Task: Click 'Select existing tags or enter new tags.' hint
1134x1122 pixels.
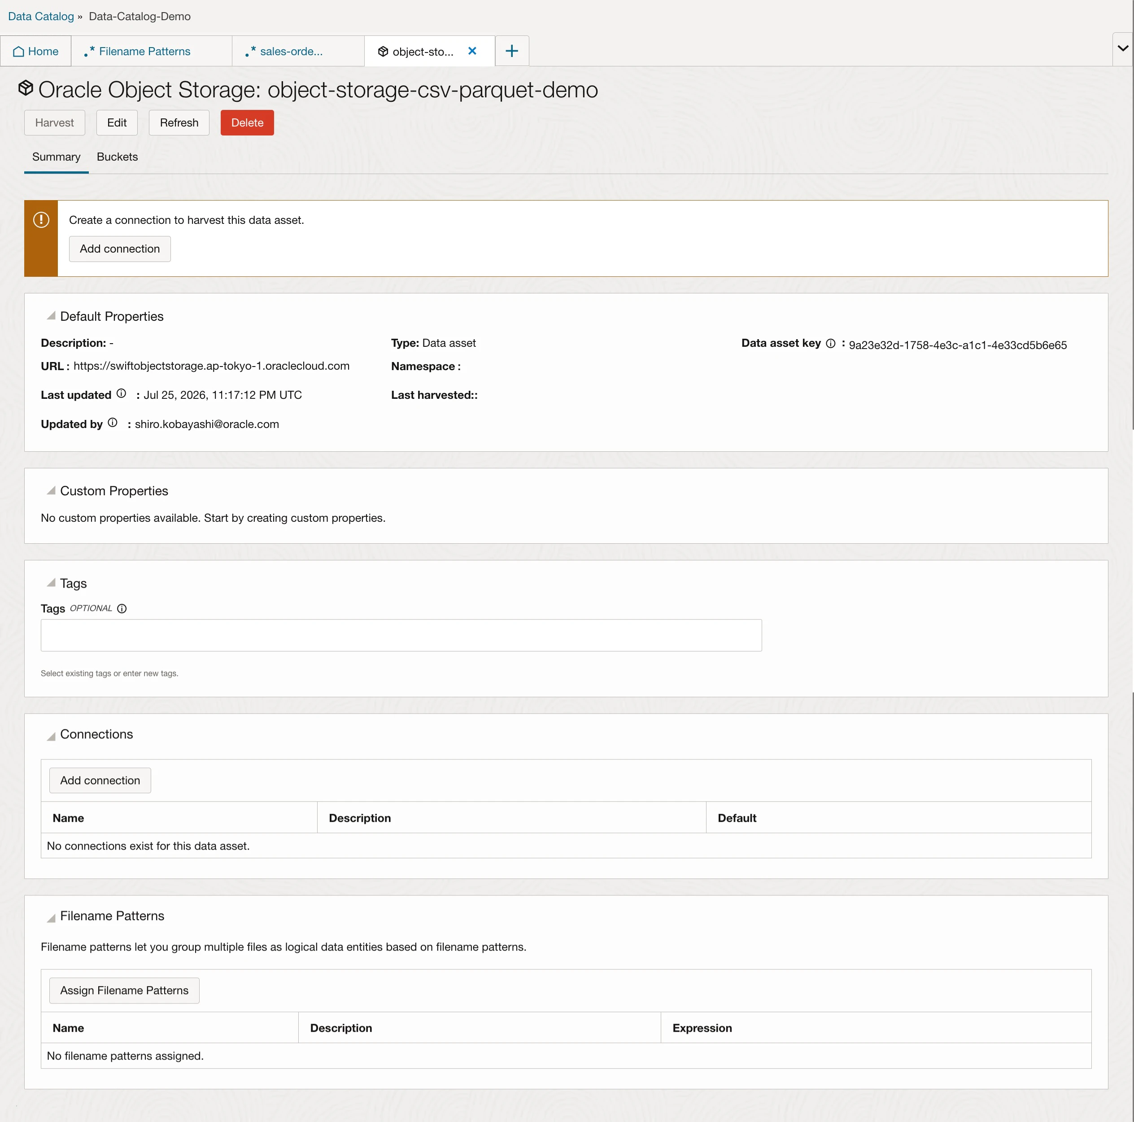Action: click(110, 673)
